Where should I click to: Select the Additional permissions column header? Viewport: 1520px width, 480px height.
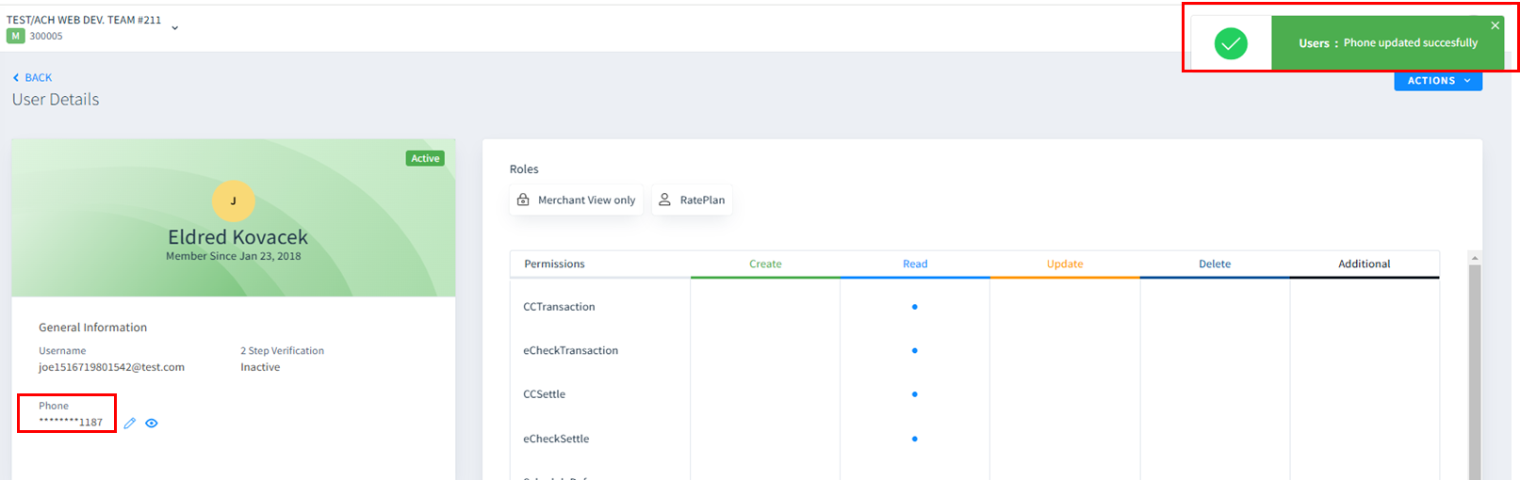1365,264
